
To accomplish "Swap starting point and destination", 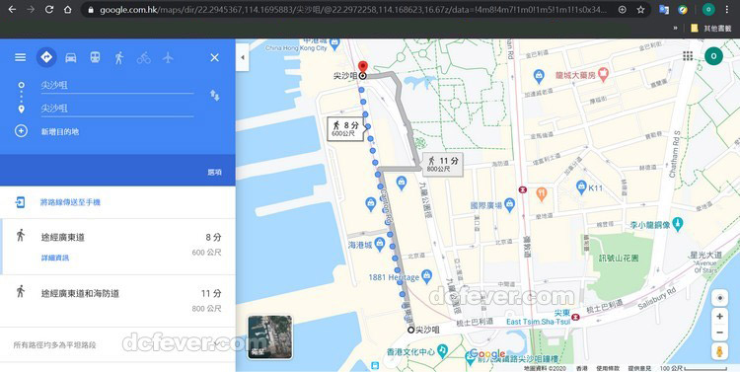I will (215, 96).
